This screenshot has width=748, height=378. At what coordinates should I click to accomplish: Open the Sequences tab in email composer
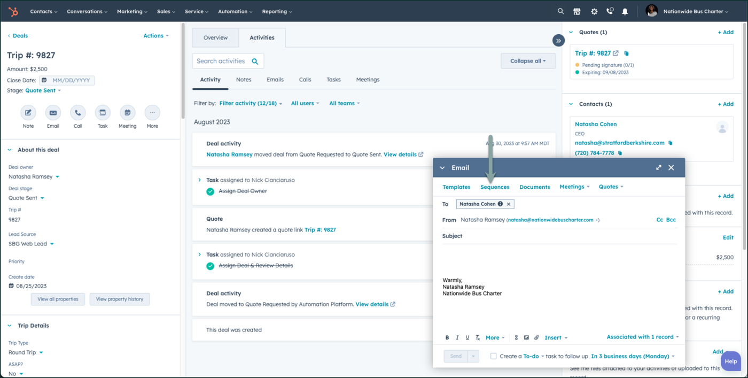click(x=494, y=187)
